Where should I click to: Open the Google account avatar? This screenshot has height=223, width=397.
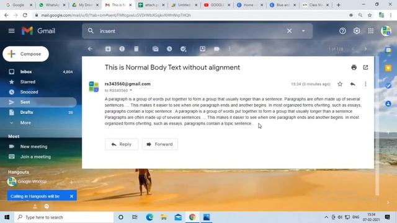point(386,31)
